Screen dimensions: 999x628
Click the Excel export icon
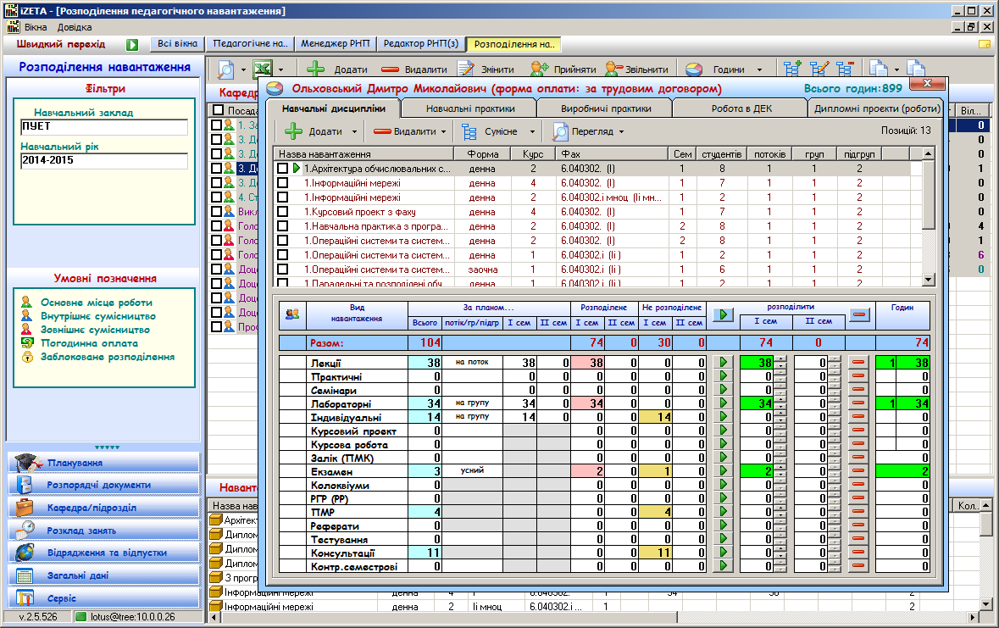pos(263,69)
